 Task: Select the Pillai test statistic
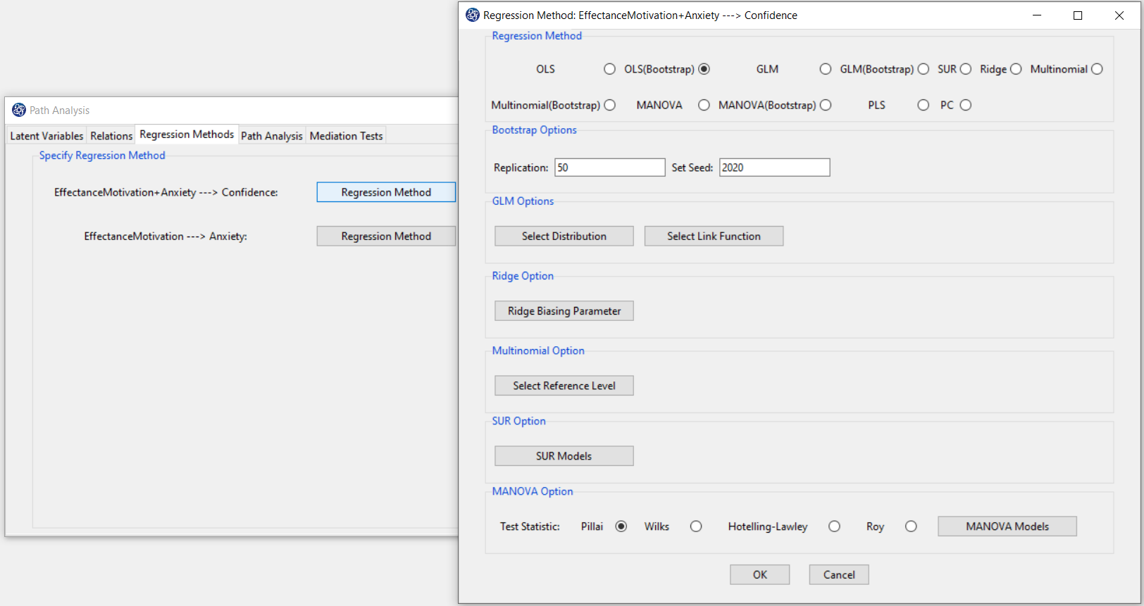pos(621,526)
